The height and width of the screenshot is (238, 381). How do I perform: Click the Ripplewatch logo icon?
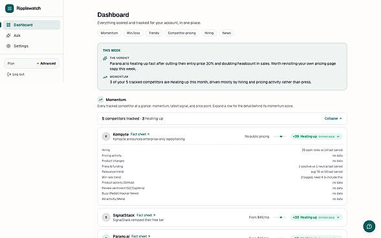(x=10, y=8)
